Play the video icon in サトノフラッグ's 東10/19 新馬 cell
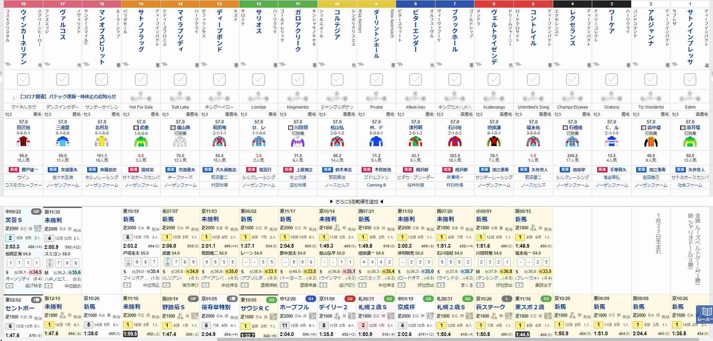 [127, 285]
